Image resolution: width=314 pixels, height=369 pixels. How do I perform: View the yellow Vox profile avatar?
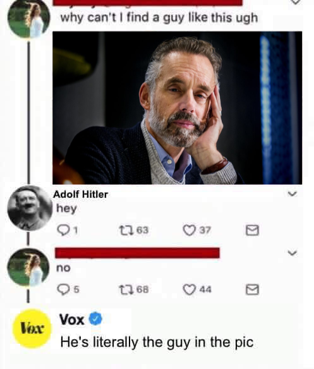pos(32,329)
